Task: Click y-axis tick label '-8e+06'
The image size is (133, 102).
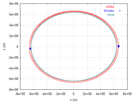Action: click(x=13, y=90)
